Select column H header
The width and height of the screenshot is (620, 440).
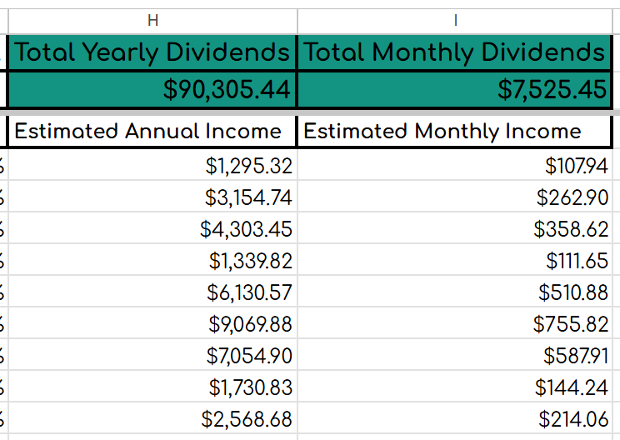coord(152,21)
